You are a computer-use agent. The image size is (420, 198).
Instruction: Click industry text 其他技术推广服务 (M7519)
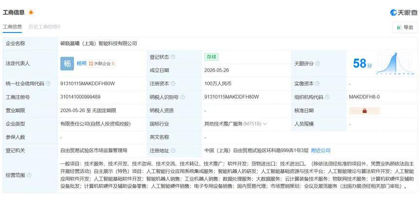(x=233, y=124)
